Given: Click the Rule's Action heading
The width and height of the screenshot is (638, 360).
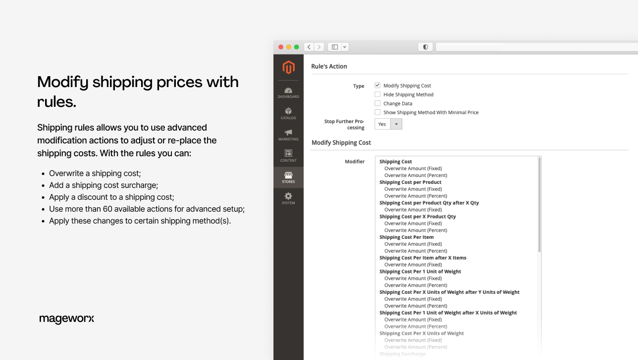Looking at the screenshot, I should [329, 66].
